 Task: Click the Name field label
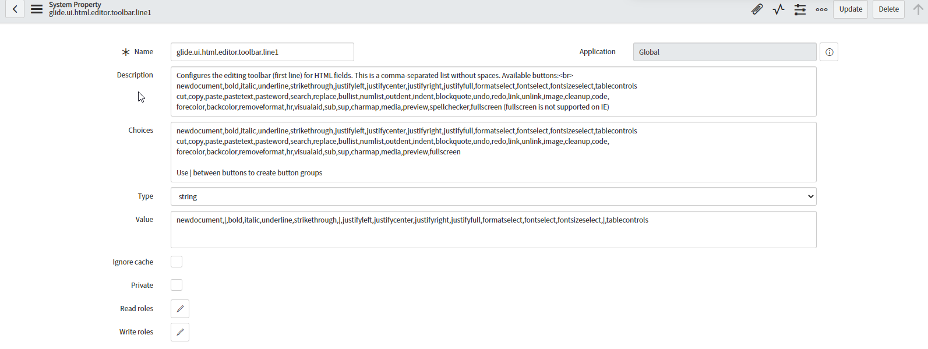(143, 52)
